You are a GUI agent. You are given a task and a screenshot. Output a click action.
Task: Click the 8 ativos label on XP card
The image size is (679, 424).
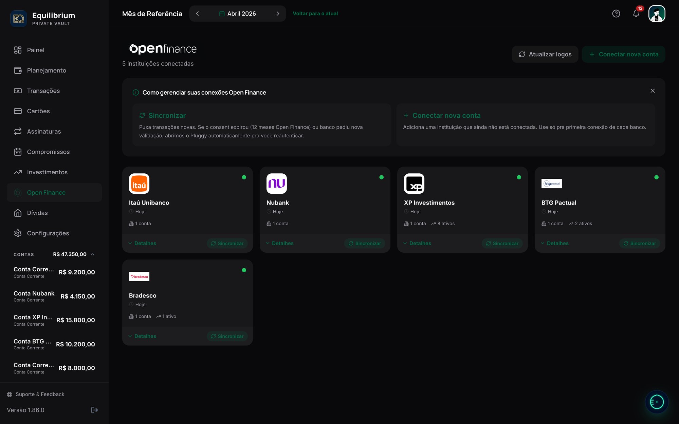443,224
